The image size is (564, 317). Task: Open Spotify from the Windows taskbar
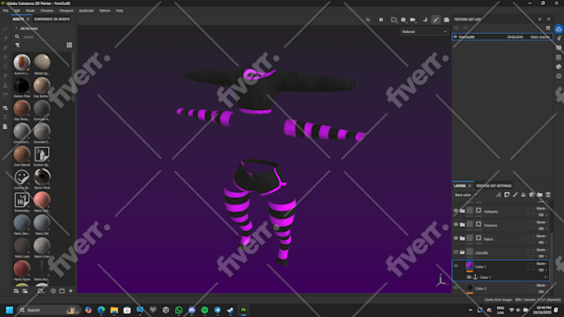point(205,310)
